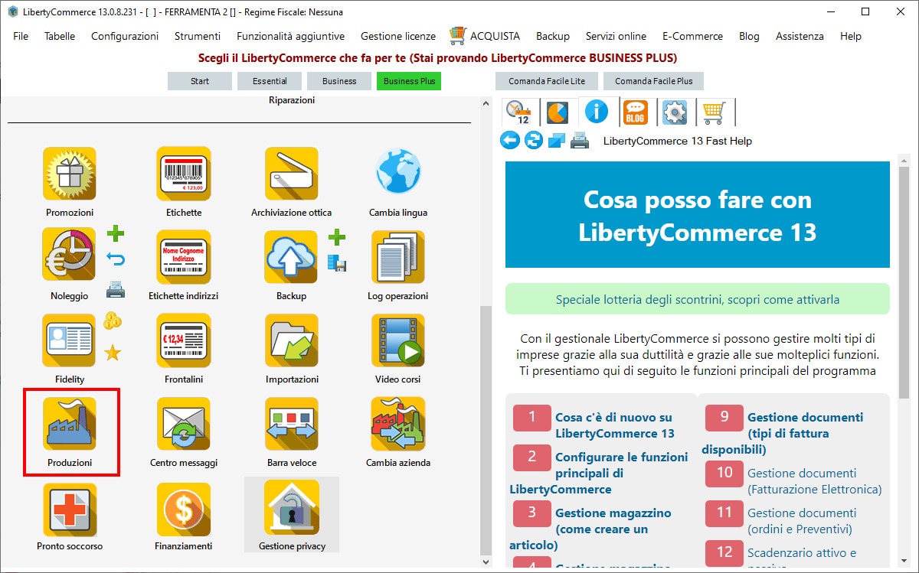Screen dimensions: 919x573
Task: Click printer icon beside Noleggio
Action: click(x=115, y=289)
